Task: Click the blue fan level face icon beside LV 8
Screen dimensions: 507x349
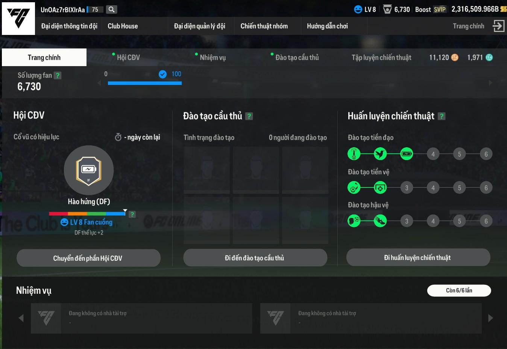Action: (358, 9)
